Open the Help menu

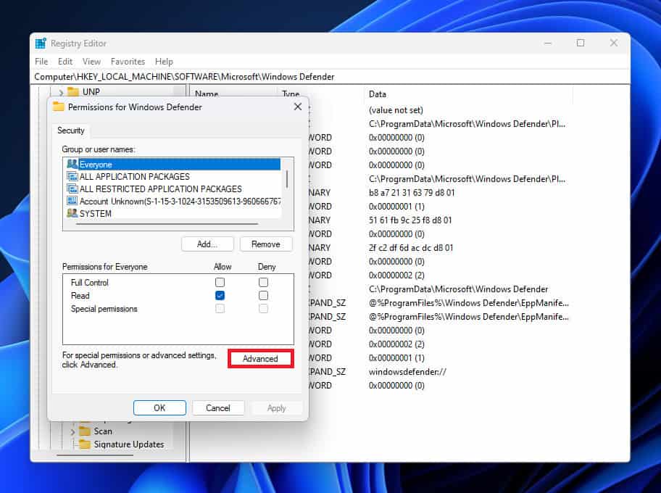point(164,62)
